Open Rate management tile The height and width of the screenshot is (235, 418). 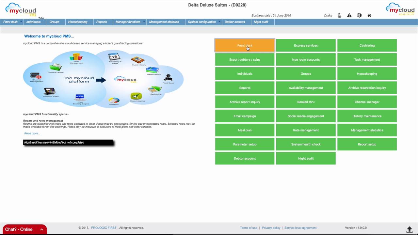coord(306,130)
